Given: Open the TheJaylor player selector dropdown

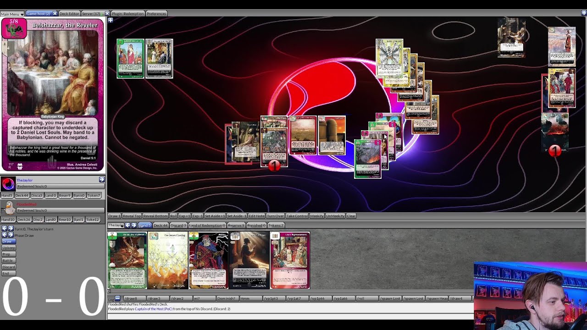Looking at the screenshot, I should click(116, 225).
